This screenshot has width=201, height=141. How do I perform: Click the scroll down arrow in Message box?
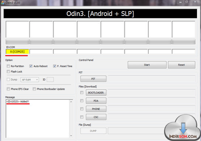click(71, 135)
